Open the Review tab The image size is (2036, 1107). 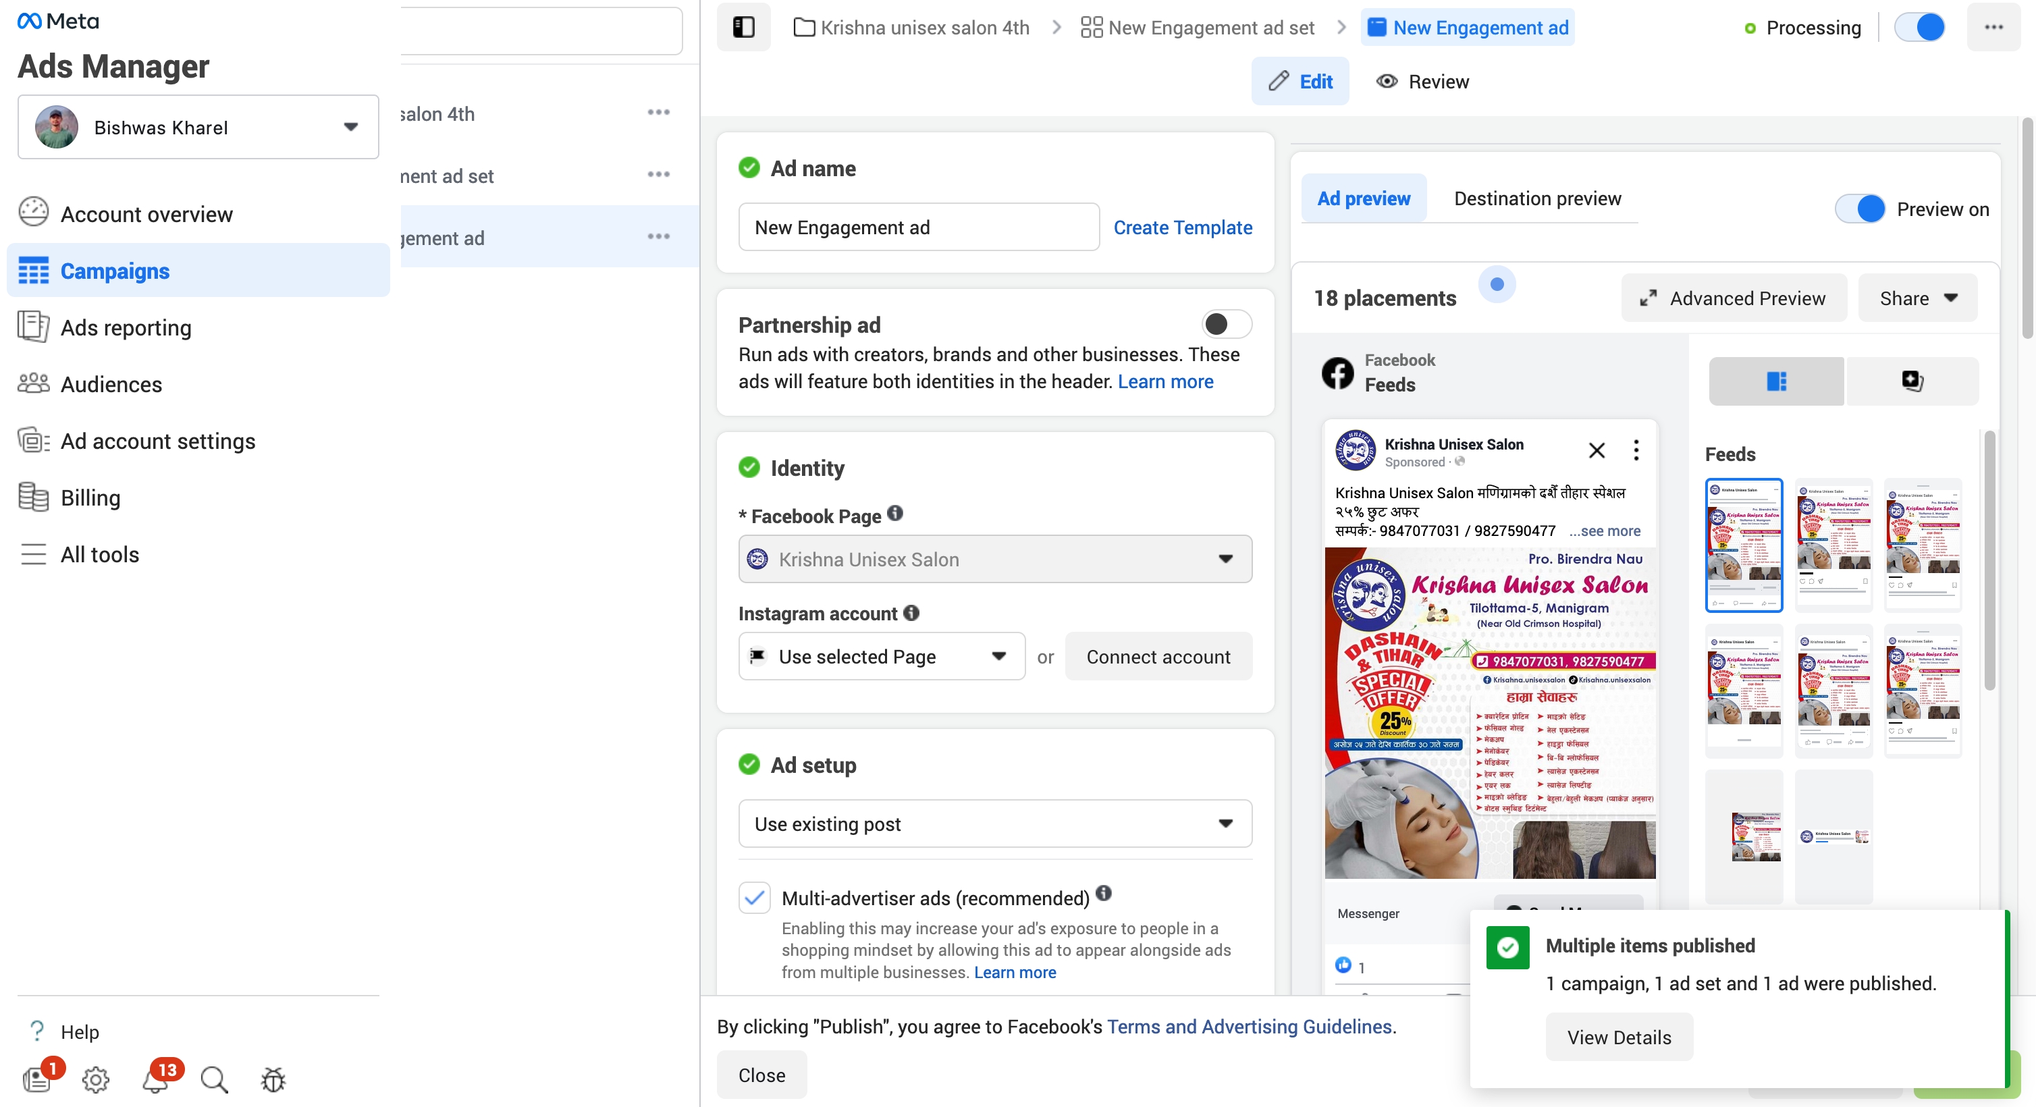point(1422,82)
